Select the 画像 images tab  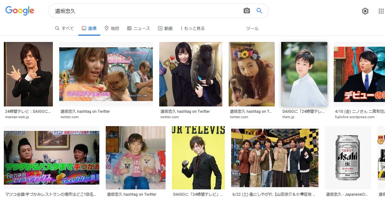pyautogui.click(x=89, y=28)
